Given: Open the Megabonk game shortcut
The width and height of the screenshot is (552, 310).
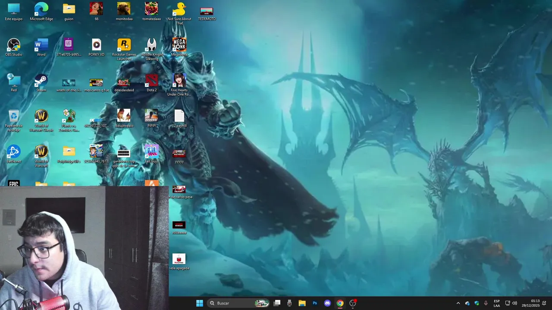Looking at the screenshot, I should (x=179, y=47).
